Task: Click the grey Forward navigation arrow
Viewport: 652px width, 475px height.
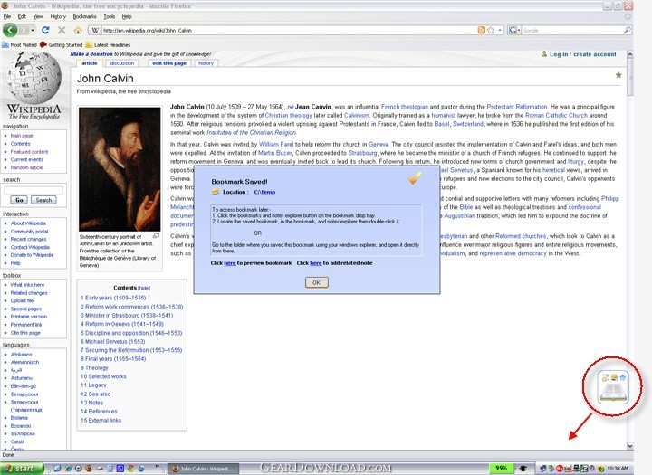Action: [x=24, y=31]
